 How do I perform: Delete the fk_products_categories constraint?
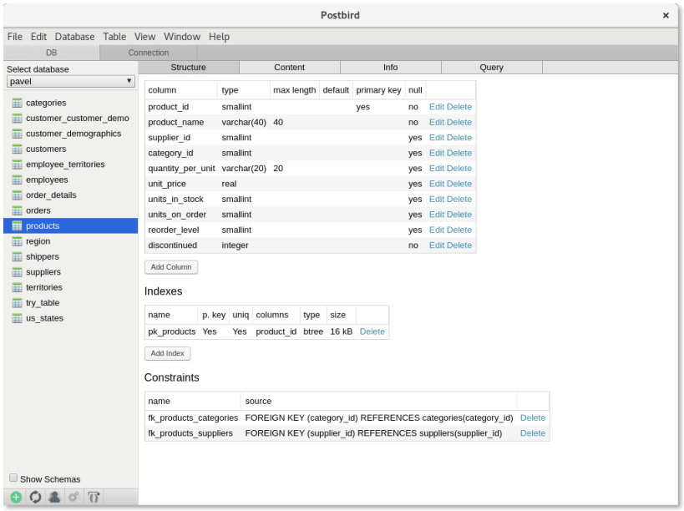[533, 418]
